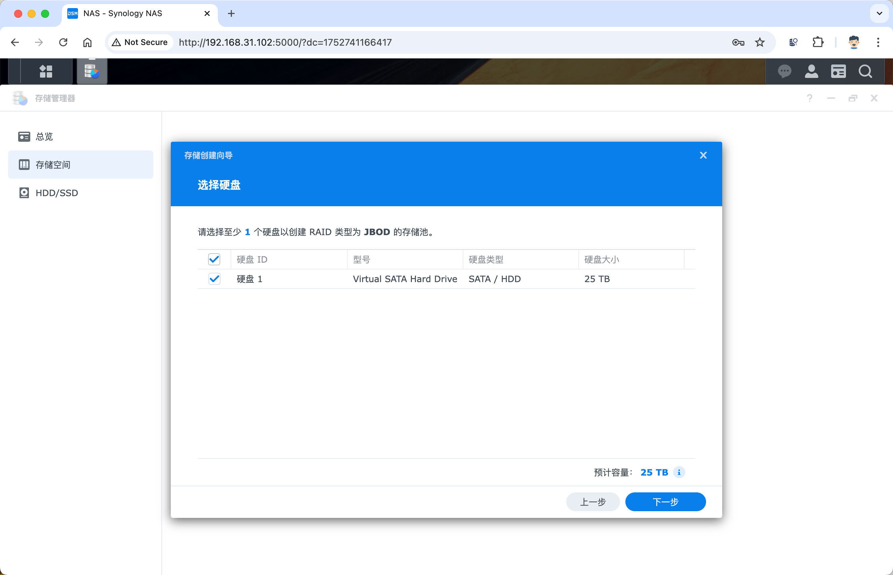893x575 pixels.
Task: Open the DSM notifications chat bubble icon
Action: (x=784, y=71)
